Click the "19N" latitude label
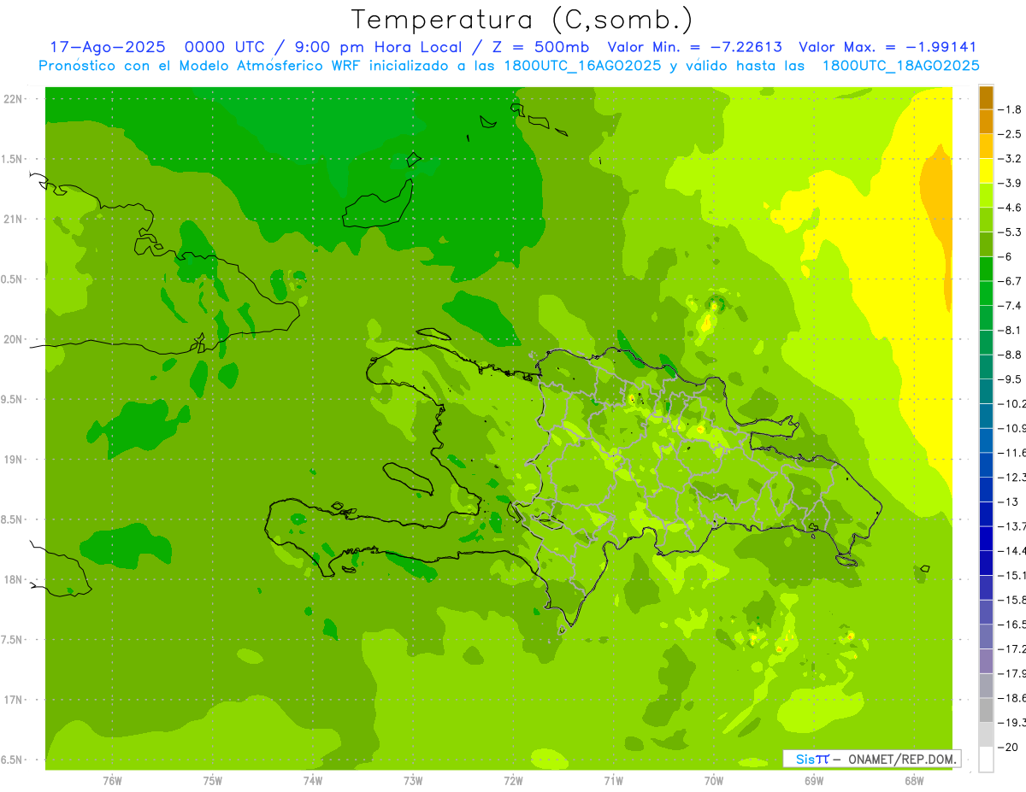 13,459
